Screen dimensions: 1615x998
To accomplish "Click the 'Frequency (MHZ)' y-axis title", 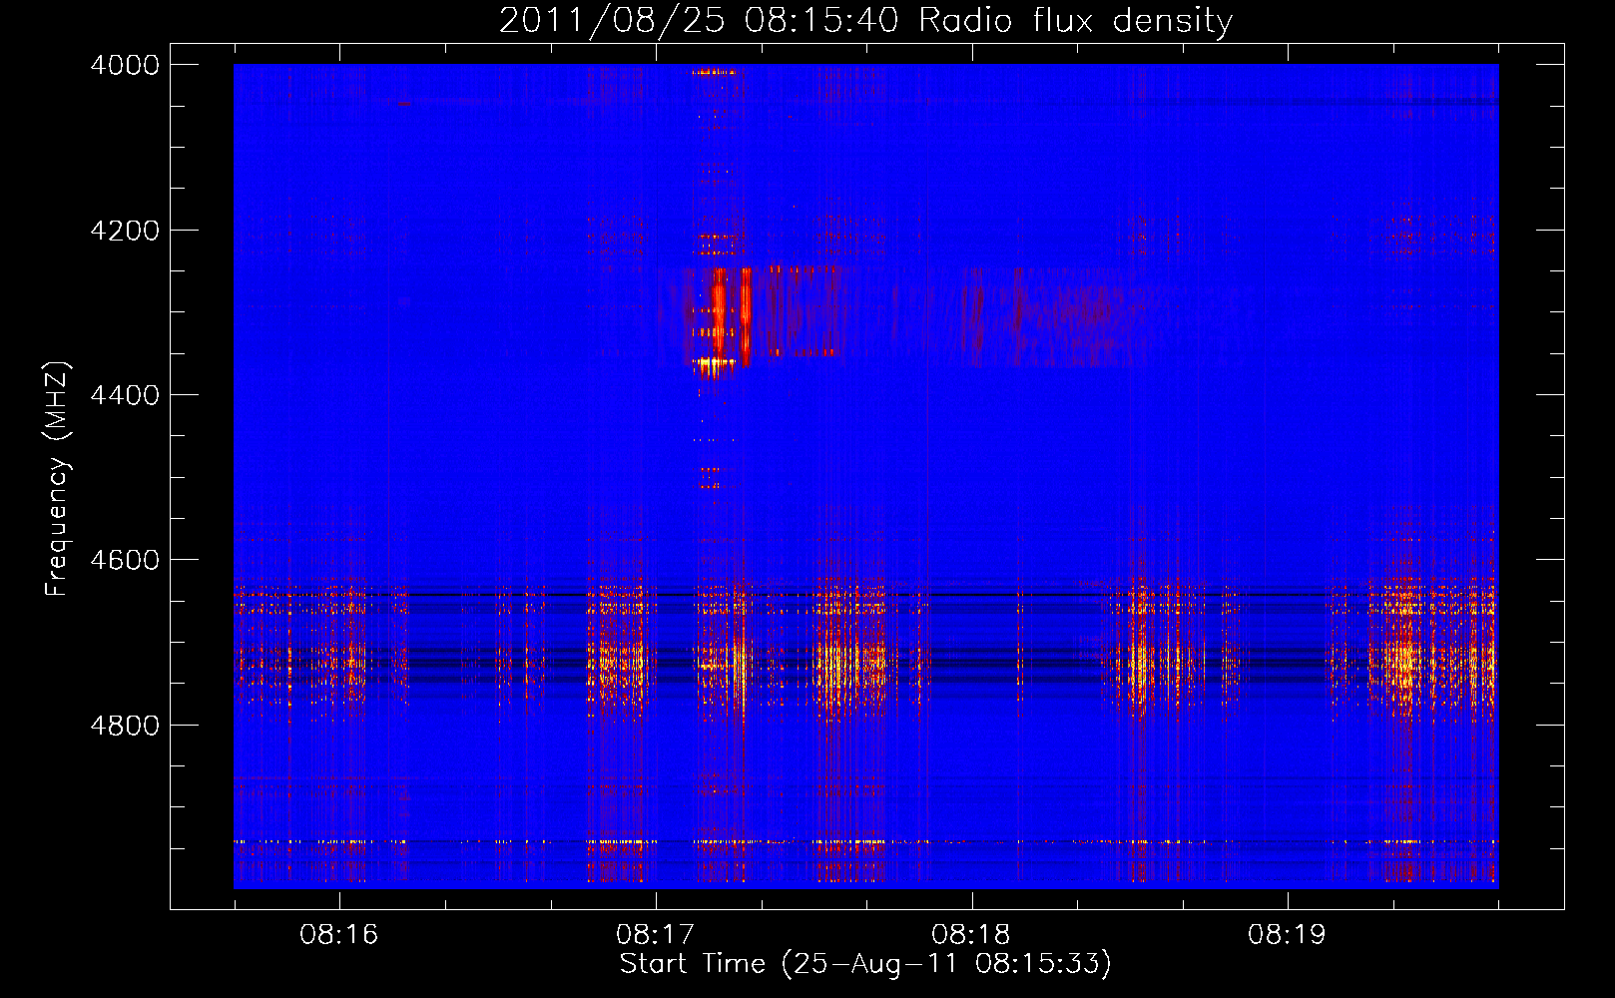I will point(58,479).
